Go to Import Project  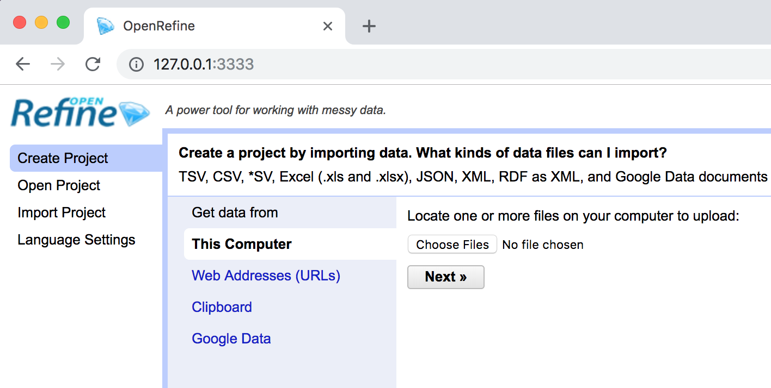62,212
